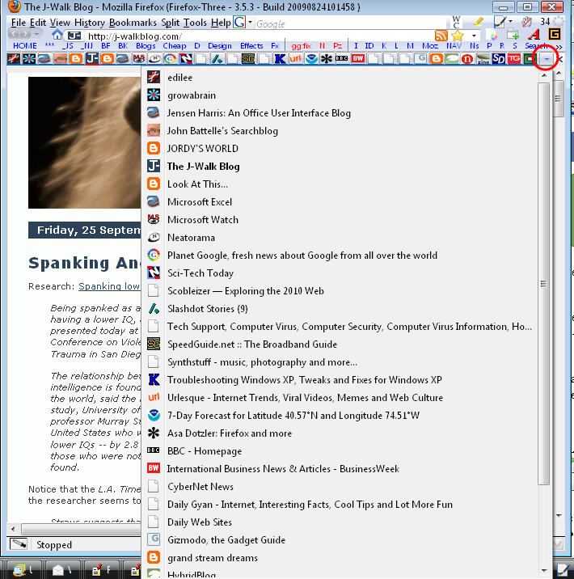
Task: Open the Blogs bookmark folder
Action: [x=146, y=46]
